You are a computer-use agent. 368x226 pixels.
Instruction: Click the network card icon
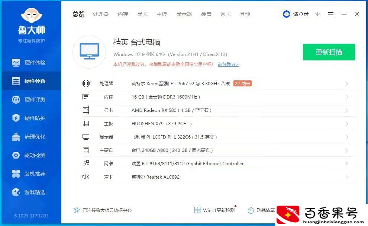point(86,163)
